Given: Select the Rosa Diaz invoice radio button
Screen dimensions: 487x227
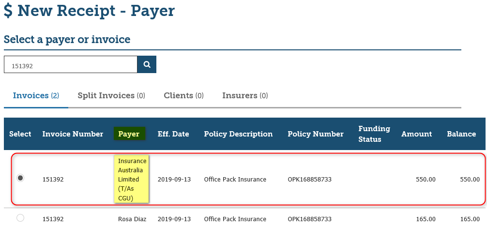Looking at the screenshot, I should pyautogui.click(x=20, y=218).
